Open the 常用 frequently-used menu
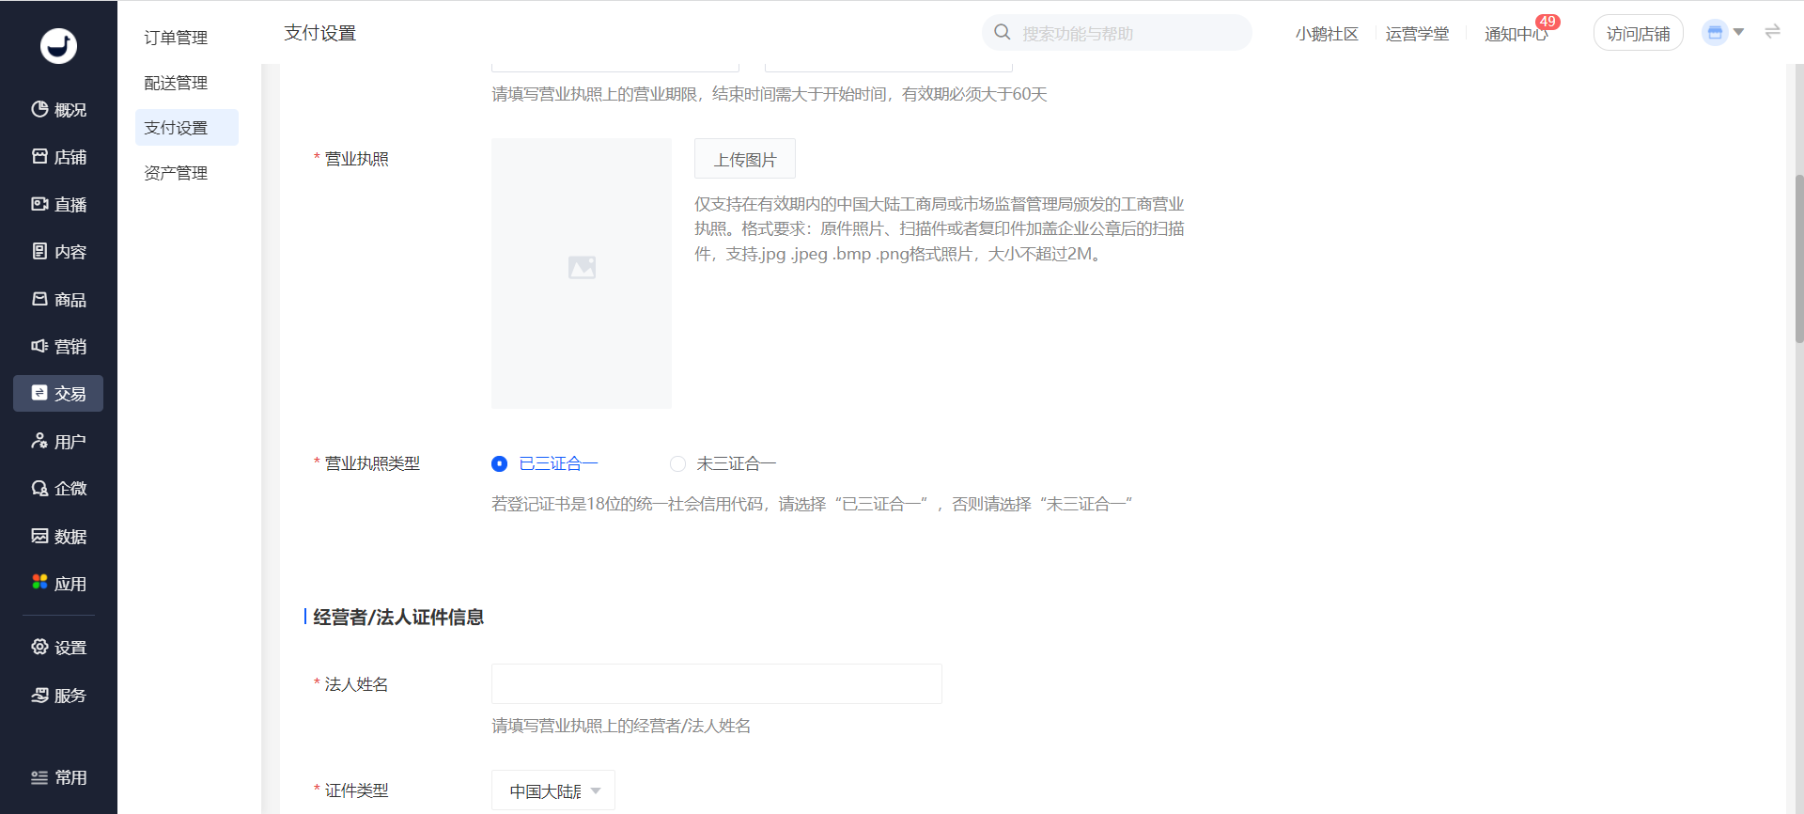The height and width of the screenshot is (814, 1804). 58,777
